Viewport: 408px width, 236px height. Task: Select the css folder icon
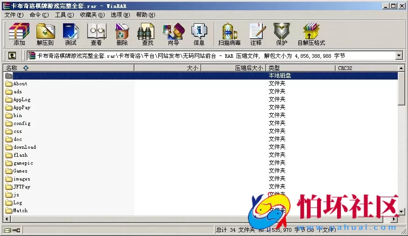coord(9,131)
